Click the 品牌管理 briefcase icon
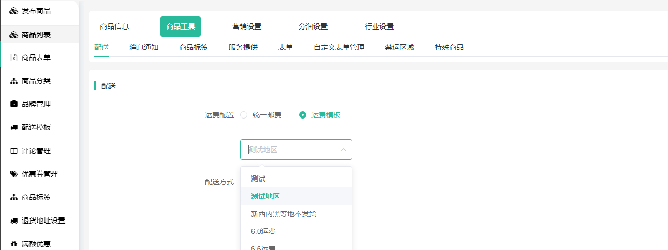Image resolution: width=668 pixels, height=250 pixels. tap(14, 104)
